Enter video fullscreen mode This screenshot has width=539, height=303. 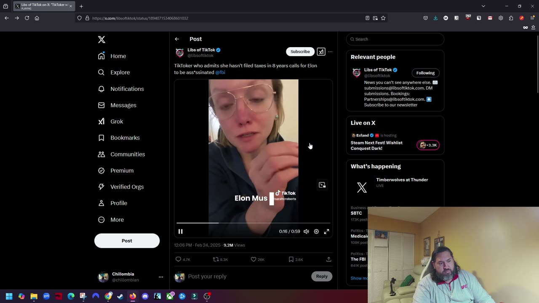[326, 231]
